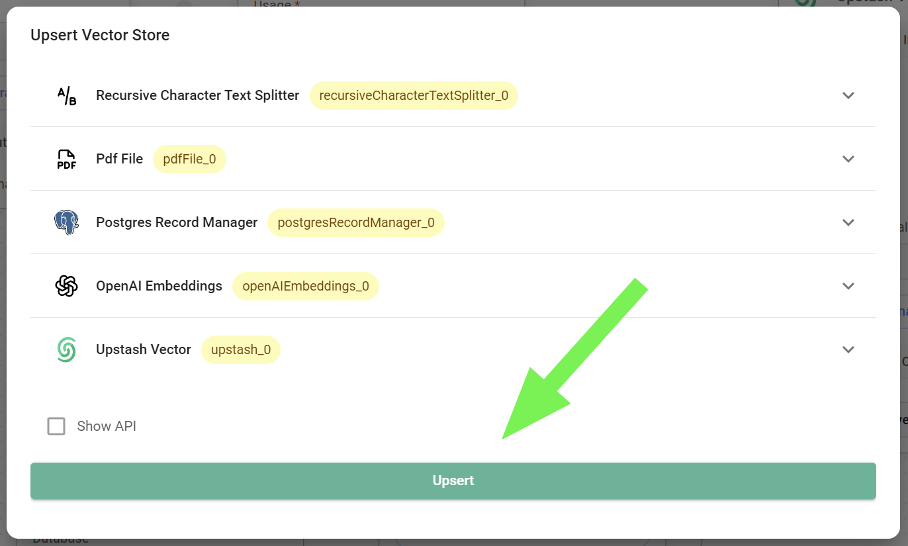
Task: Click the Postgres elephant icon
Action: point(66,223)
